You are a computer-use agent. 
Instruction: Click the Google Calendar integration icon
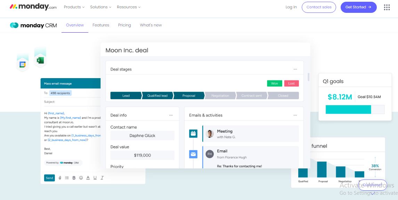click(22, 65)
